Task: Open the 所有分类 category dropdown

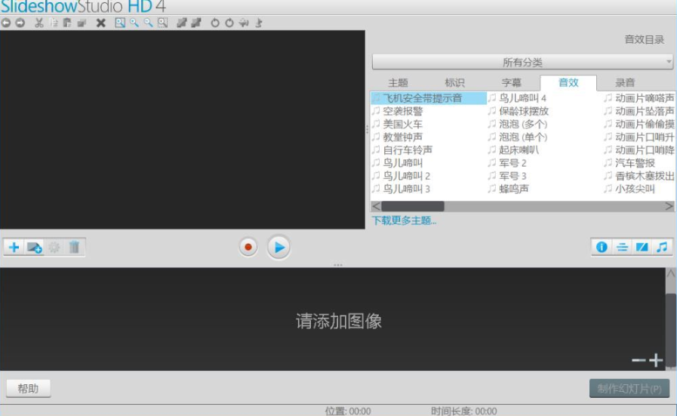Action: click(x=522, y=62)
